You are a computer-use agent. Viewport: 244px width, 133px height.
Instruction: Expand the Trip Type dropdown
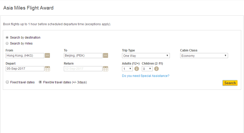[146, 56]
